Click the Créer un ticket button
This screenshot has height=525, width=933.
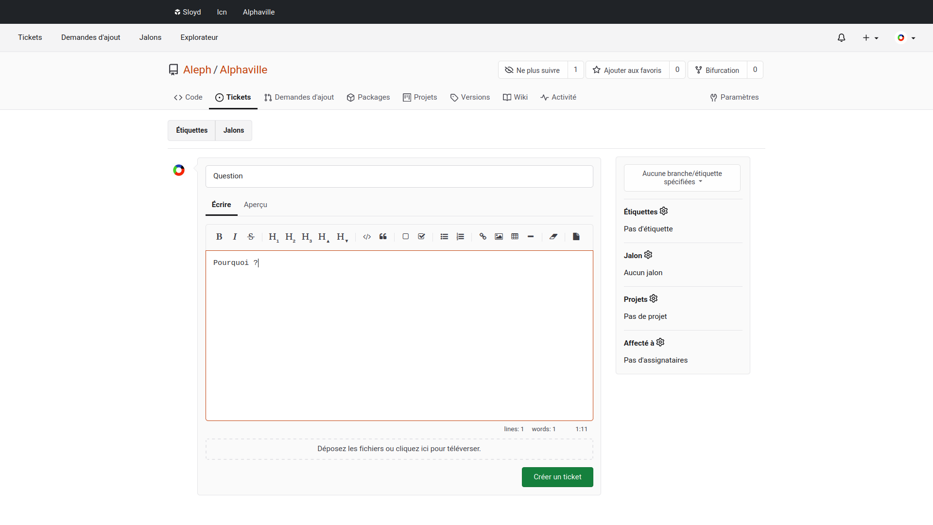[557, 477]
